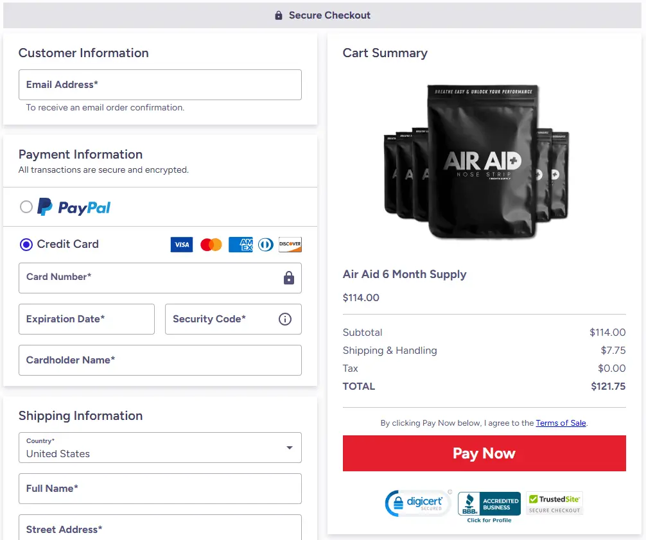Focus the Expiration Date field
This screenshot has height=540, width=646.
(x=87, y=319)
